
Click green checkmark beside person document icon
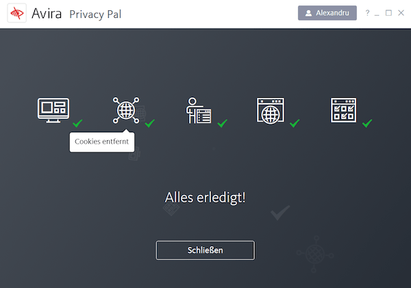[222, 123]
